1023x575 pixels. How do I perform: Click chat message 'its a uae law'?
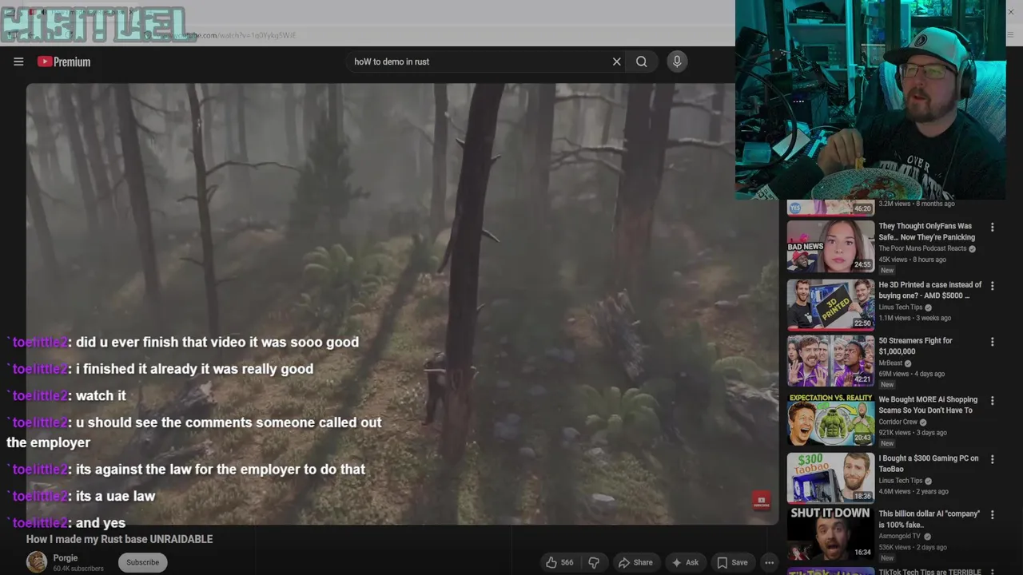(x=115, y=496)
